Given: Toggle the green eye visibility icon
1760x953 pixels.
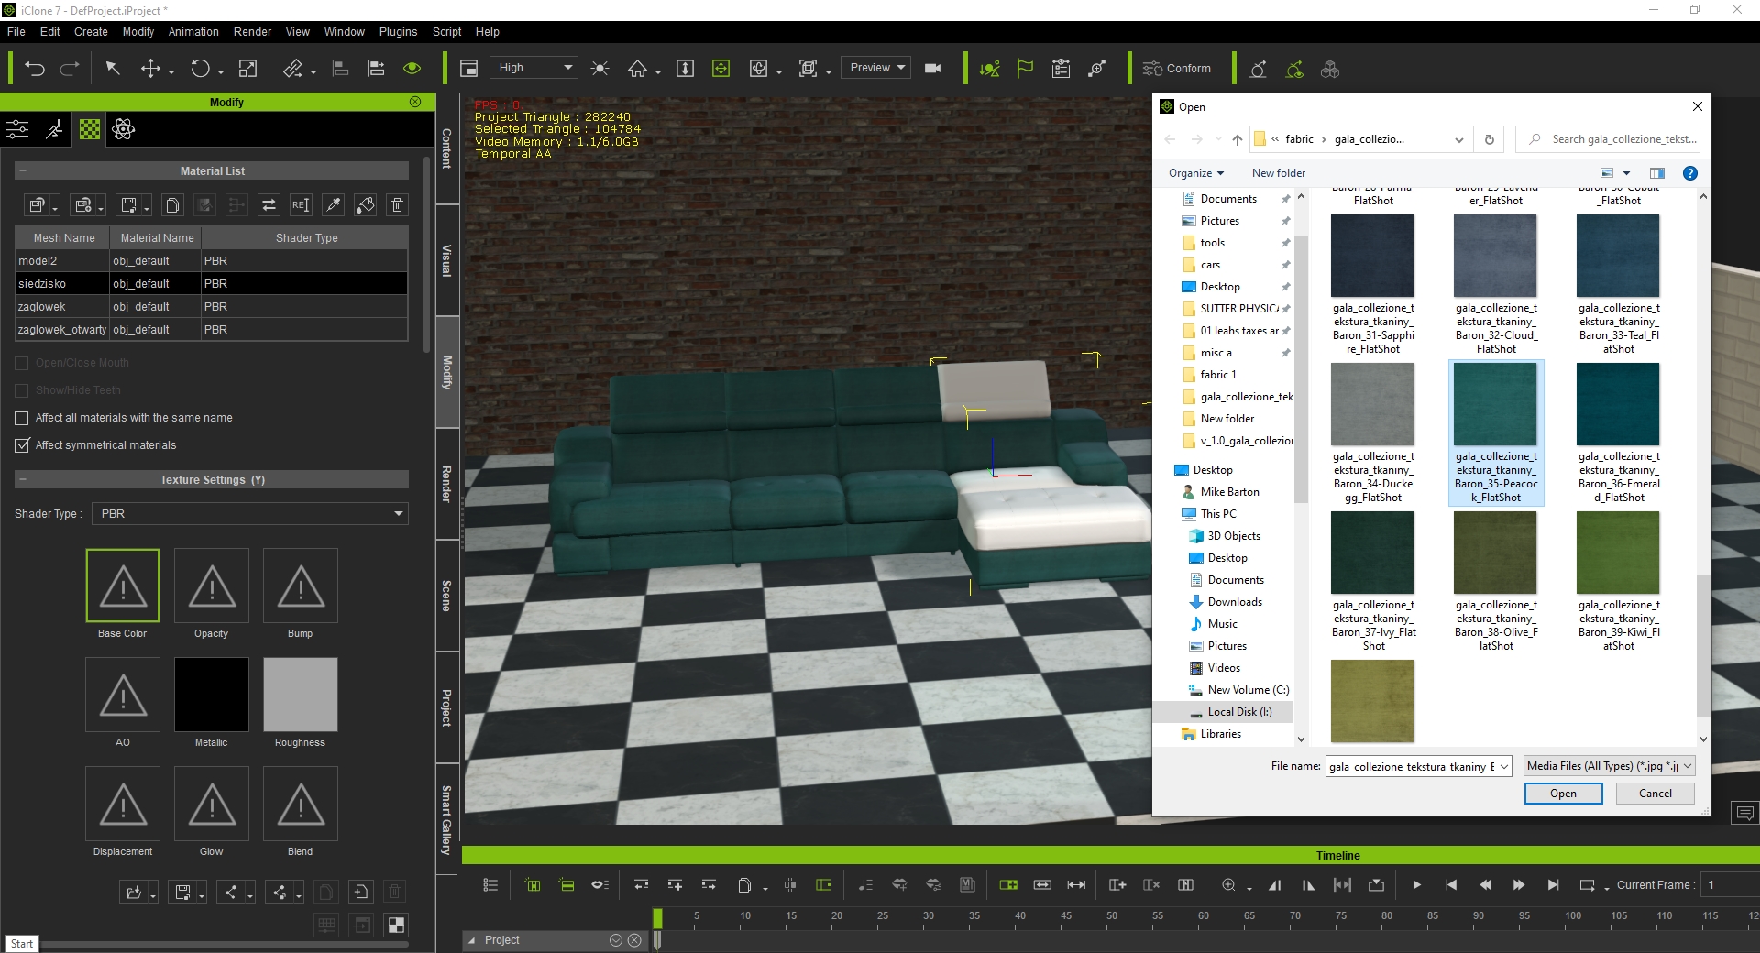Looking at the screenshot, I should 412,69.
